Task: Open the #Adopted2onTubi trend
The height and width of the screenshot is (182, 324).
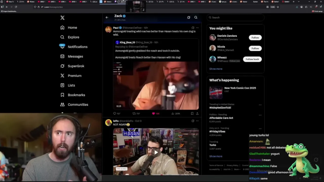Action: click(x=220, y=108)
